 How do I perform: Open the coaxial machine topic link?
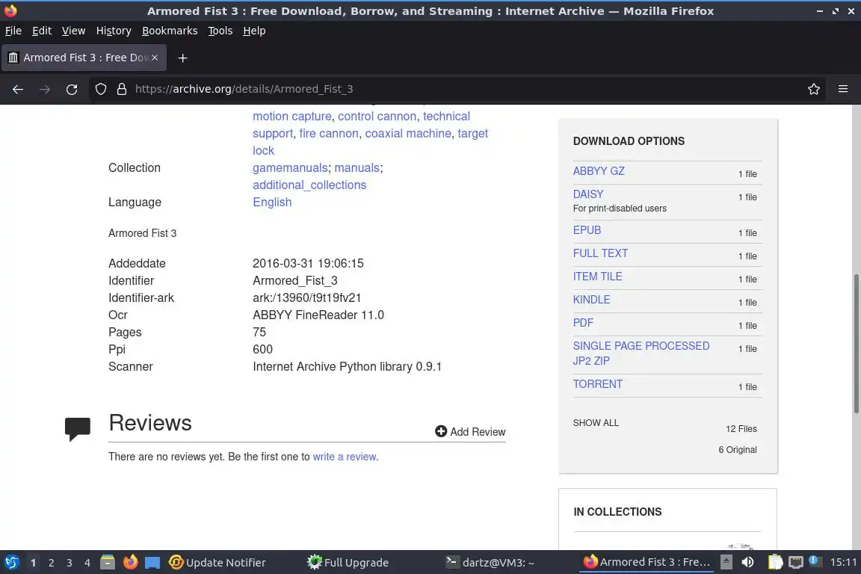point(408,134)
